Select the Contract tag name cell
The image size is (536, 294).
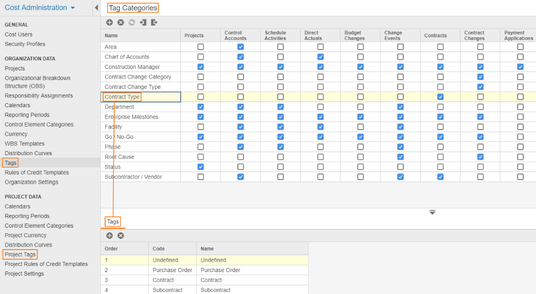[x=252, y=280]
